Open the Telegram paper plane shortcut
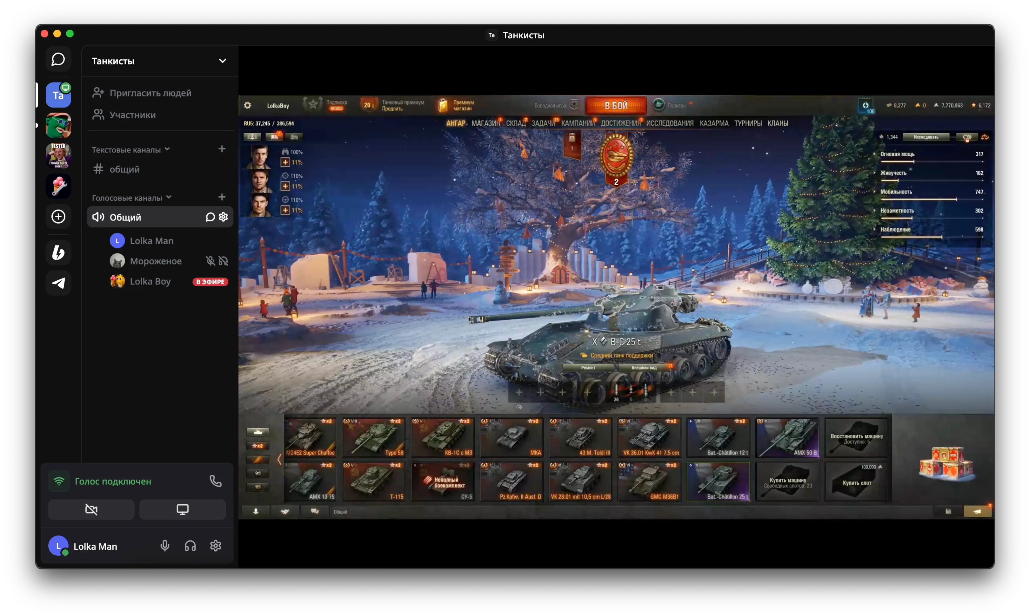Viewport: 1030px width, 616px height. pos(58,283)
